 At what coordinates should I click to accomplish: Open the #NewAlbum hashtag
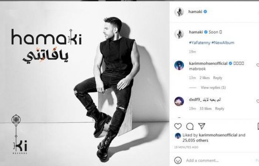pos(223,43)
